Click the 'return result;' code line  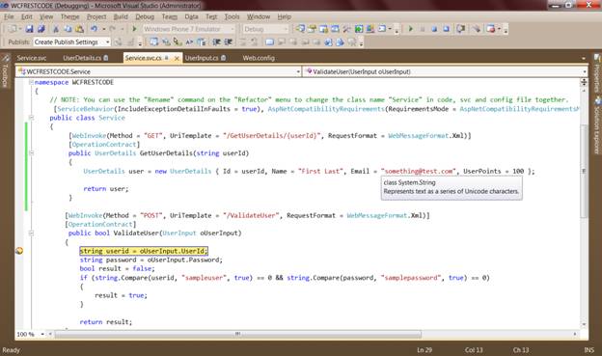click(105, 322)
